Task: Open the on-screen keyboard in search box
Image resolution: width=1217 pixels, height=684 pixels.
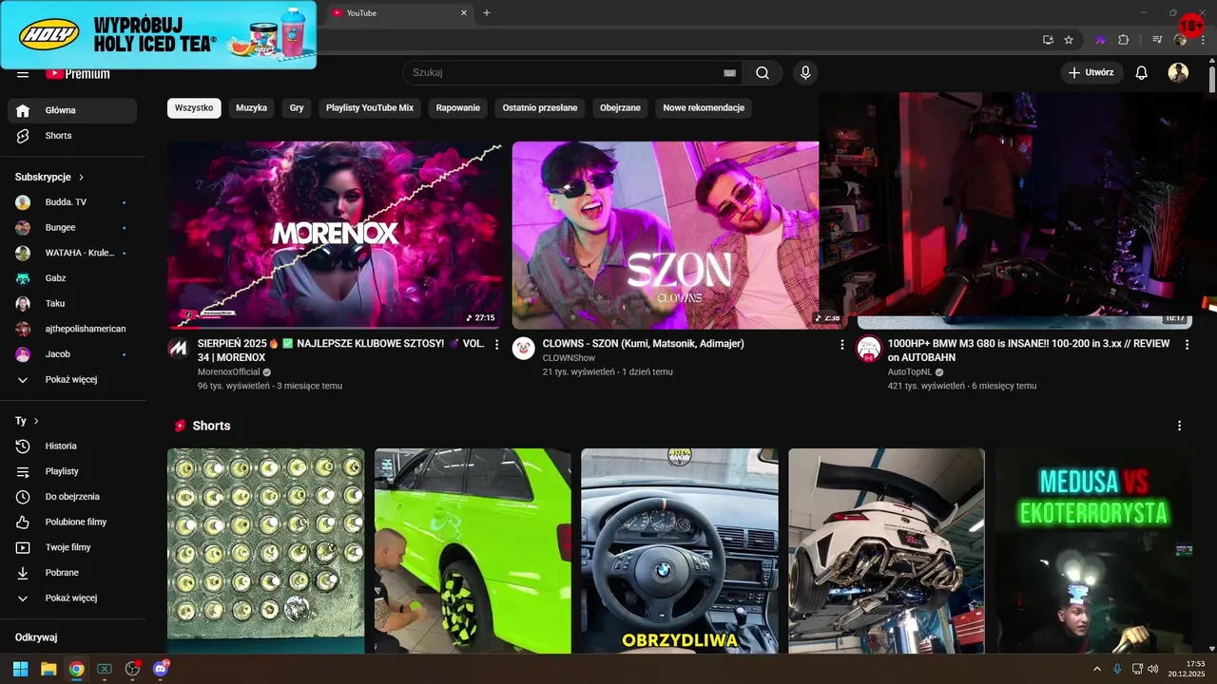Action: pyautogui.click(x=729, y=73)
